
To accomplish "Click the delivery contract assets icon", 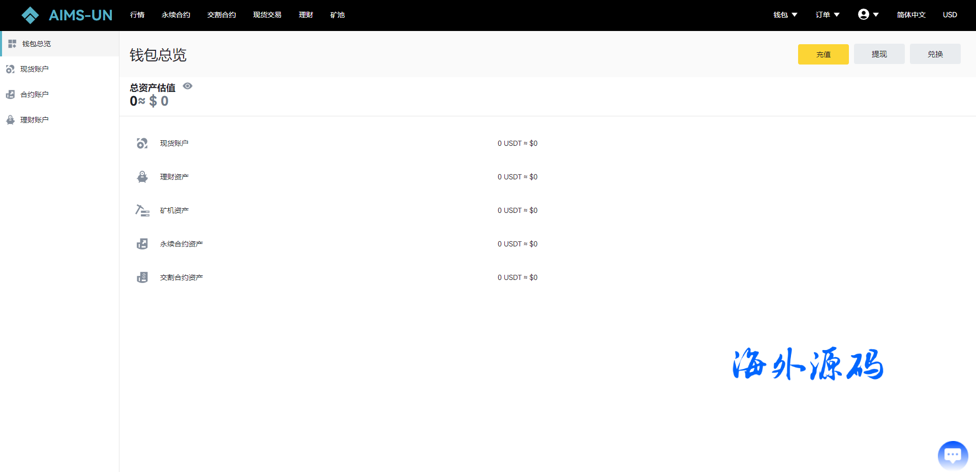I will tap(142, 277).
